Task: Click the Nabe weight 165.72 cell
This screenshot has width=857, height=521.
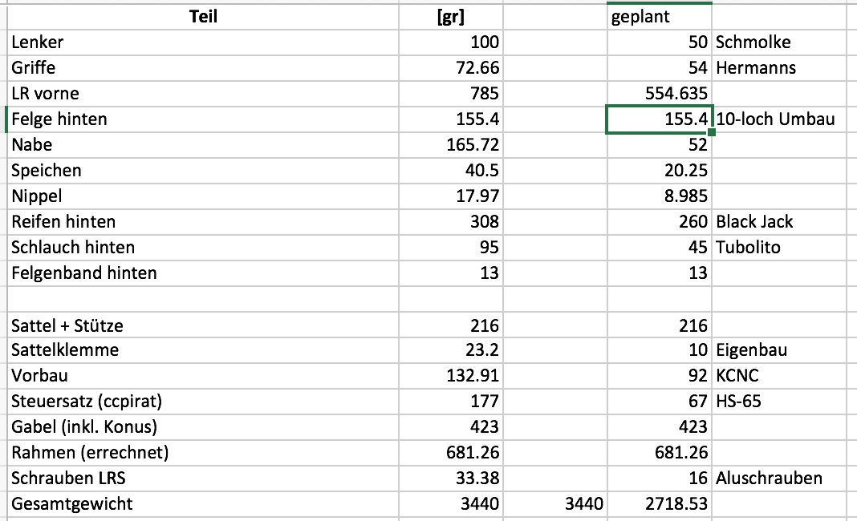Action: pyautogui.click(x=450, y=145)
